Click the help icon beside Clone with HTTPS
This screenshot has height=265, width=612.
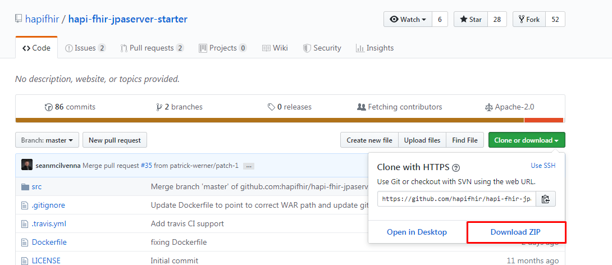tap(456, 167)
